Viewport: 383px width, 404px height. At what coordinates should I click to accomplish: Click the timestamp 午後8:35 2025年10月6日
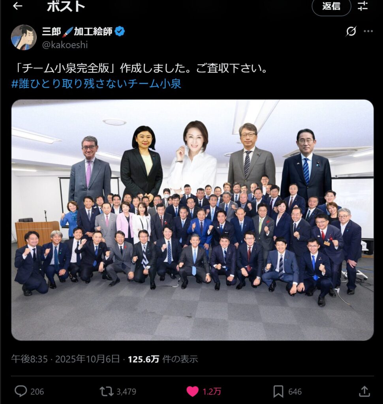point(66,359)
